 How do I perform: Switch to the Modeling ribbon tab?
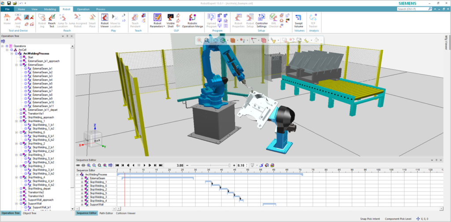coord(50,9)
